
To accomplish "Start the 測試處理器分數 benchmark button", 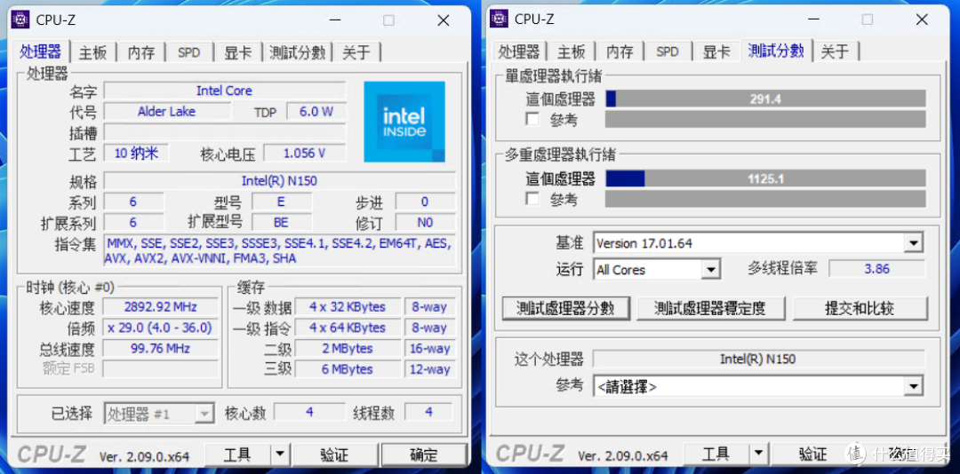I will tap(565, 308).
